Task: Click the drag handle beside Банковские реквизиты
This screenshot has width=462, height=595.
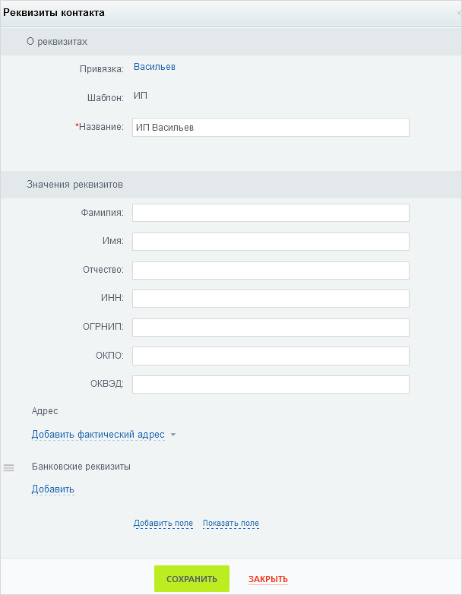Action: point(8,467)
